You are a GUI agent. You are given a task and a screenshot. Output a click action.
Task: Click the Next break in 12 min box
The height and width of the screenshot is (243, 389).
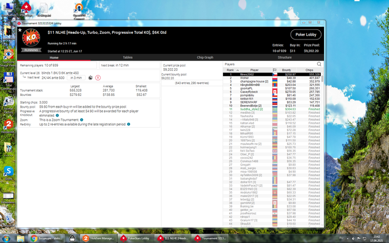129,65
